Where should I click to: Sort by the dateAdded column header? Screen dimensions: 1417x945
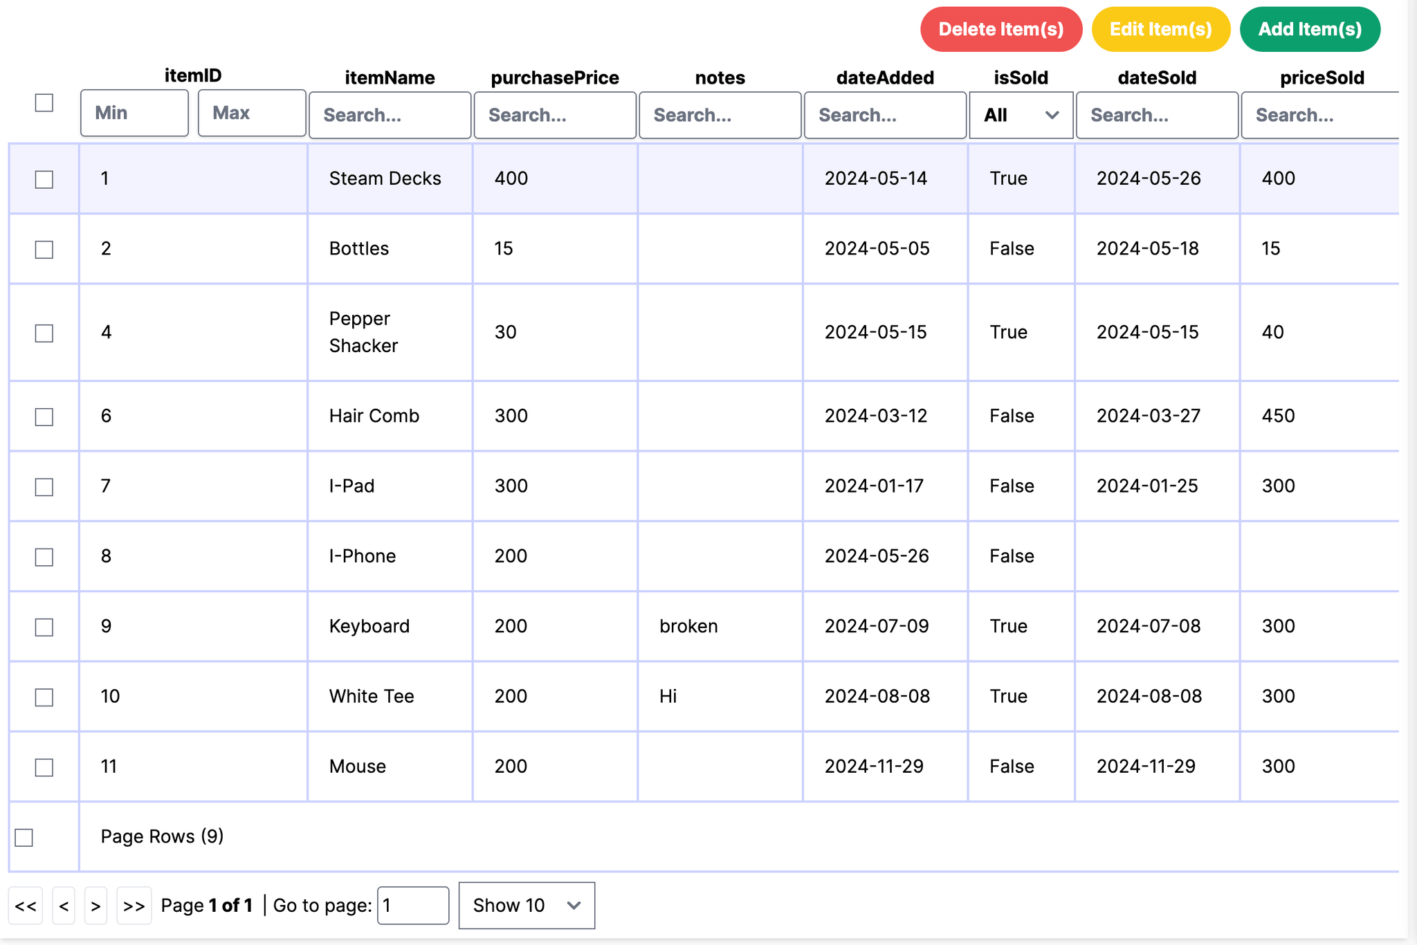(x=885, y=77)
